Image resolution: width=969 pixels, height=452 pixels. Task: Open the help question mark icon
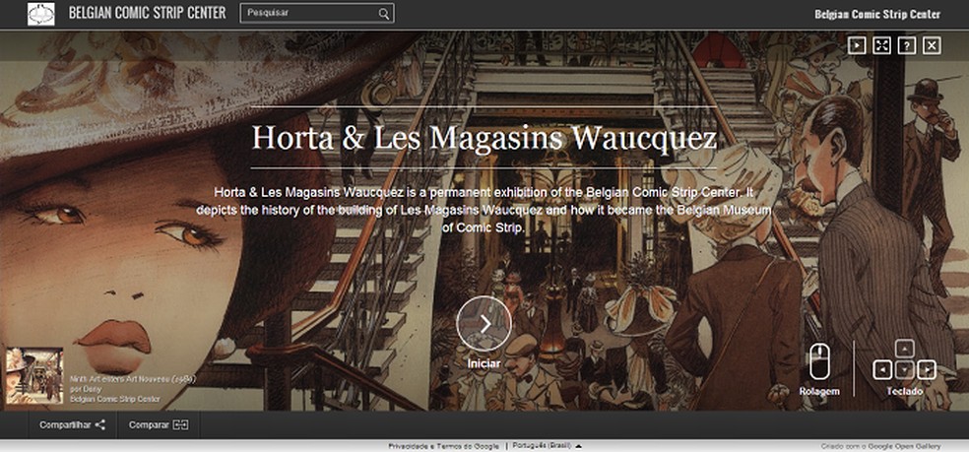tap(907, 45)
